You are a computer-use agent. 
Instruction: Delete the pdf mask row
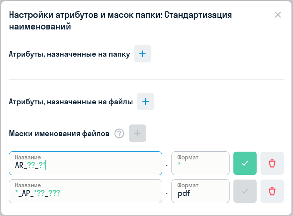coord(272,191)
